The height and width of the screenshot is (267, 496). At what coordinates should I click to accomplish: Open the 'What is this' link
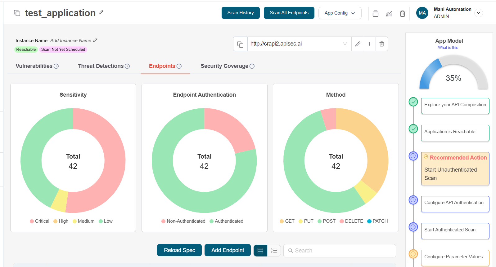tap(448, 47)
